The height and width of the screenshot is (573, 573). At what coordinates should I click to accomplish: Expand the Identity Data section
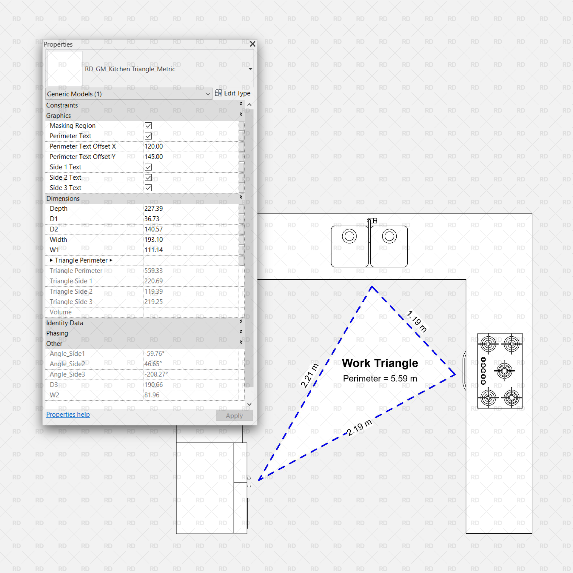coord(241,322)
